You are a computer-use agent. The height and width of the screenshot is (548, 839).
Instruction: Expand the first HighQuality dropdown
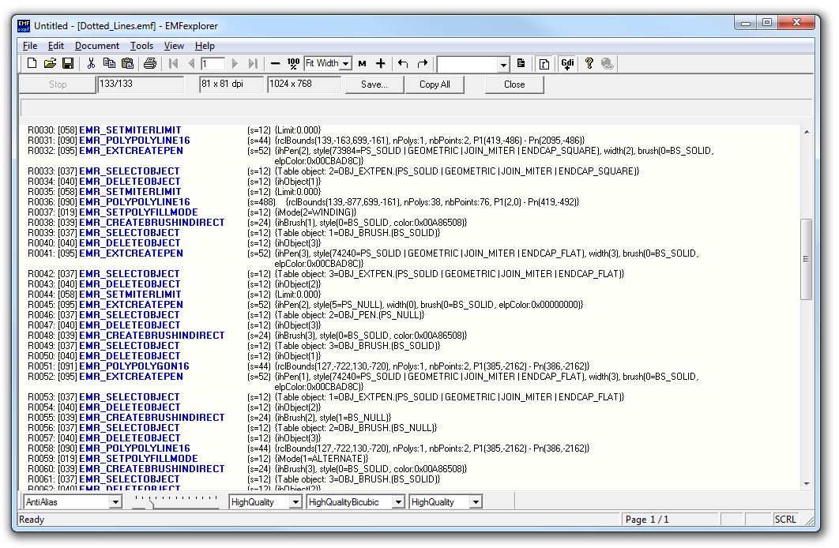click(x=295, y=502)
